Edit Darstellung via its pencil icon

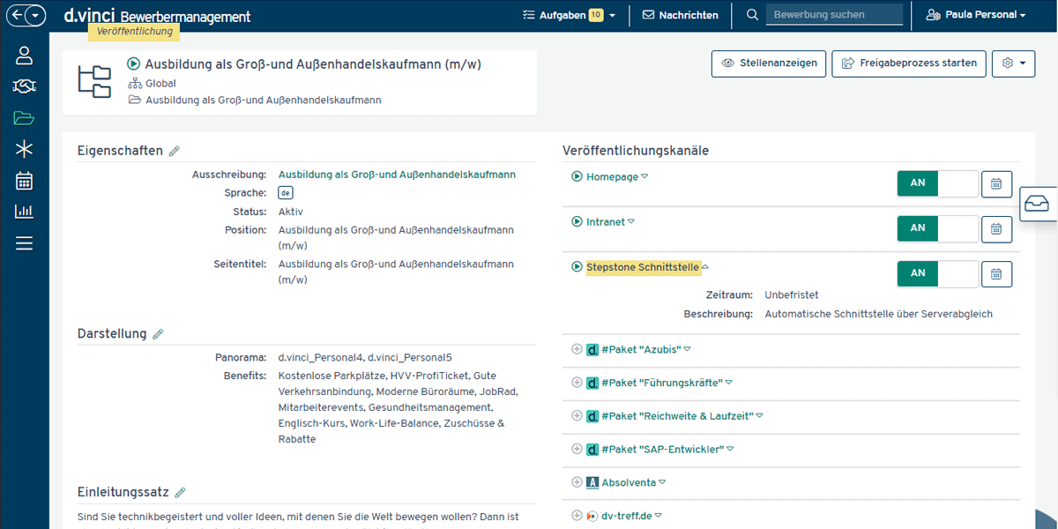click(x=159, y=334)
